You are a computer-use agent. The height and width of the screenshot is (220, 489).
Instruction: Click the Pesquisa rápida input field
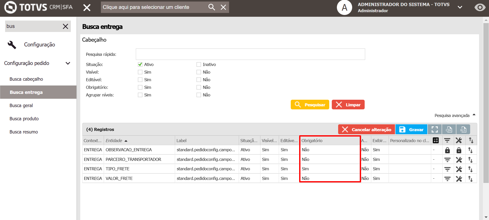[x=250, y=54]
